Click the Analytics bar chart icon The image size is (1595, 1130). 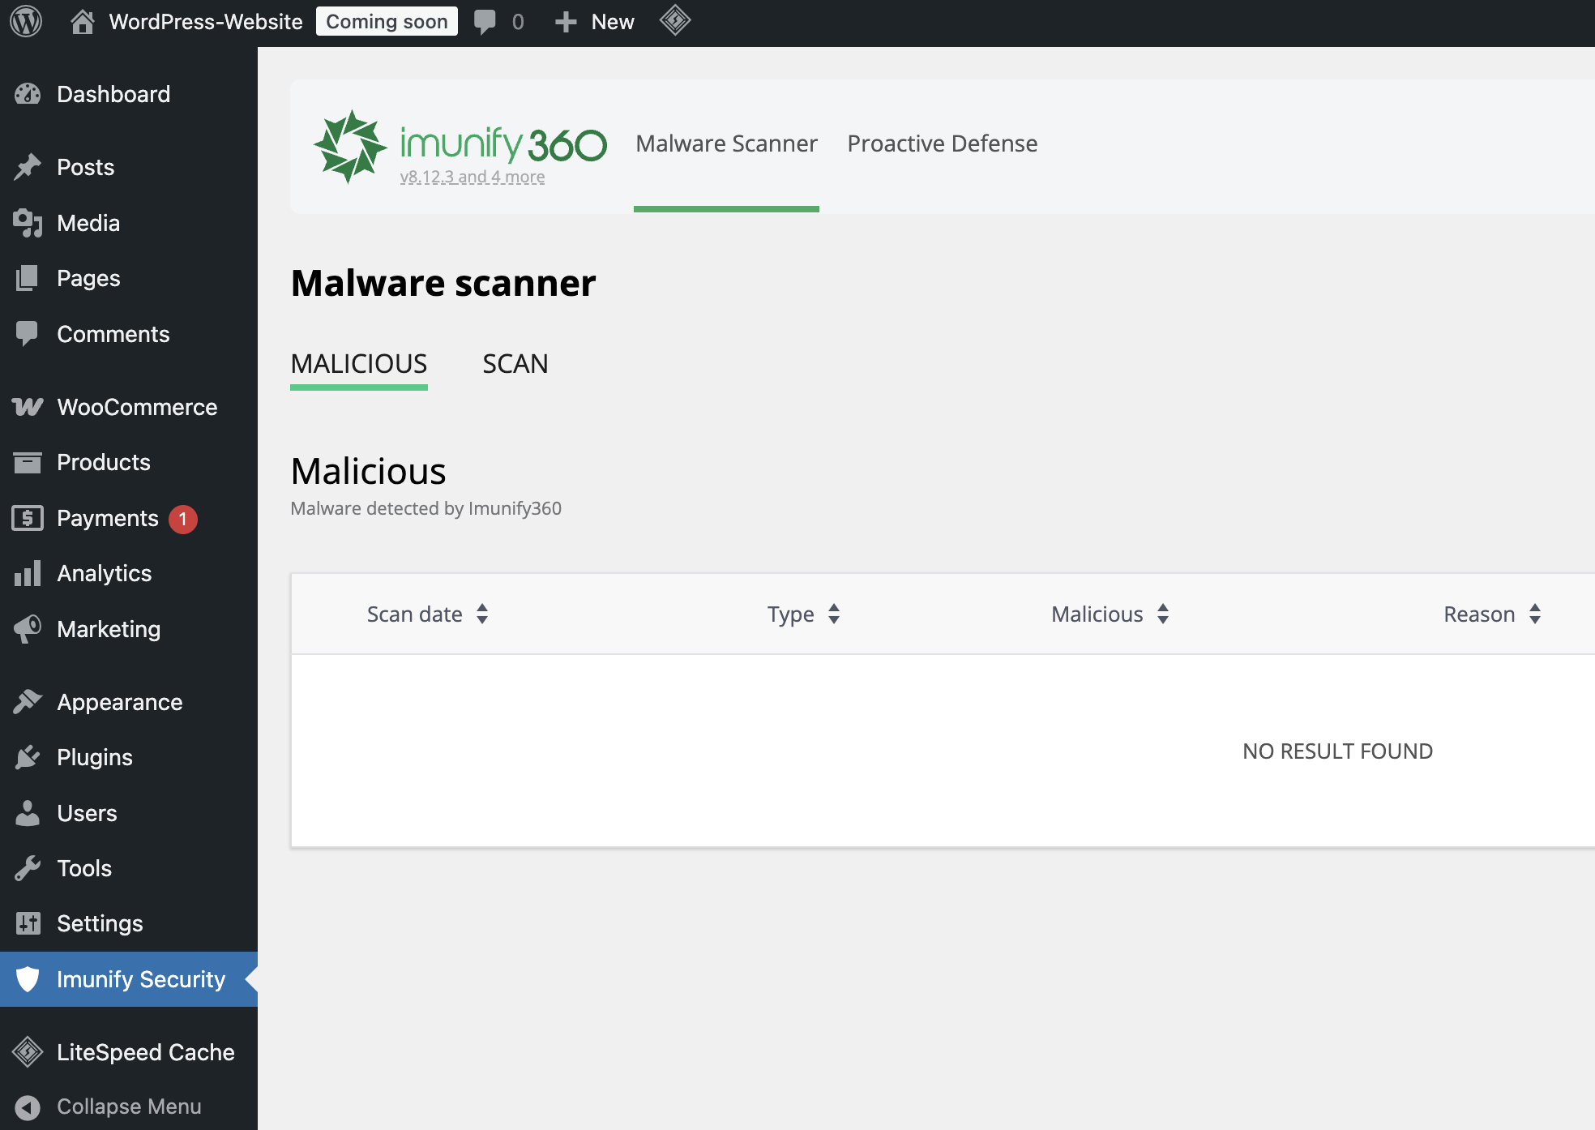[x=28, y=573]
